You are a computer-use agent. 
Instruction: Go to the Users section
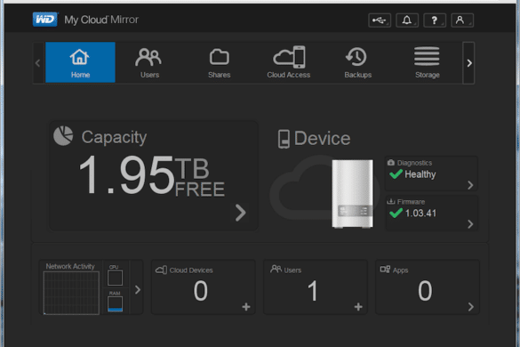click(149, 62)
